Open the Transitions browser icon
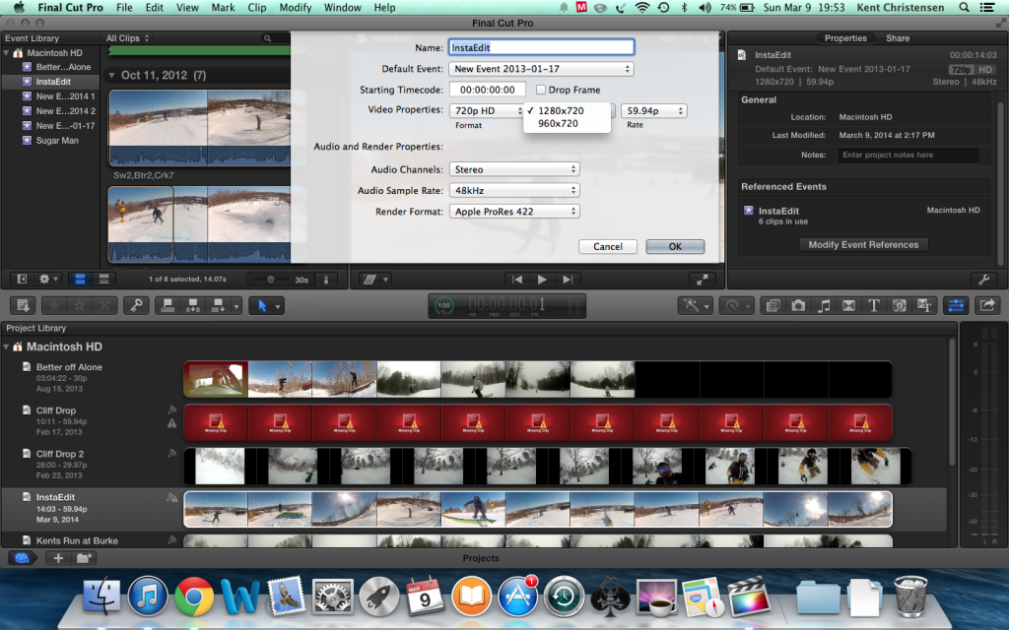This screenshot has width=1009, height=630. [848, 306]
